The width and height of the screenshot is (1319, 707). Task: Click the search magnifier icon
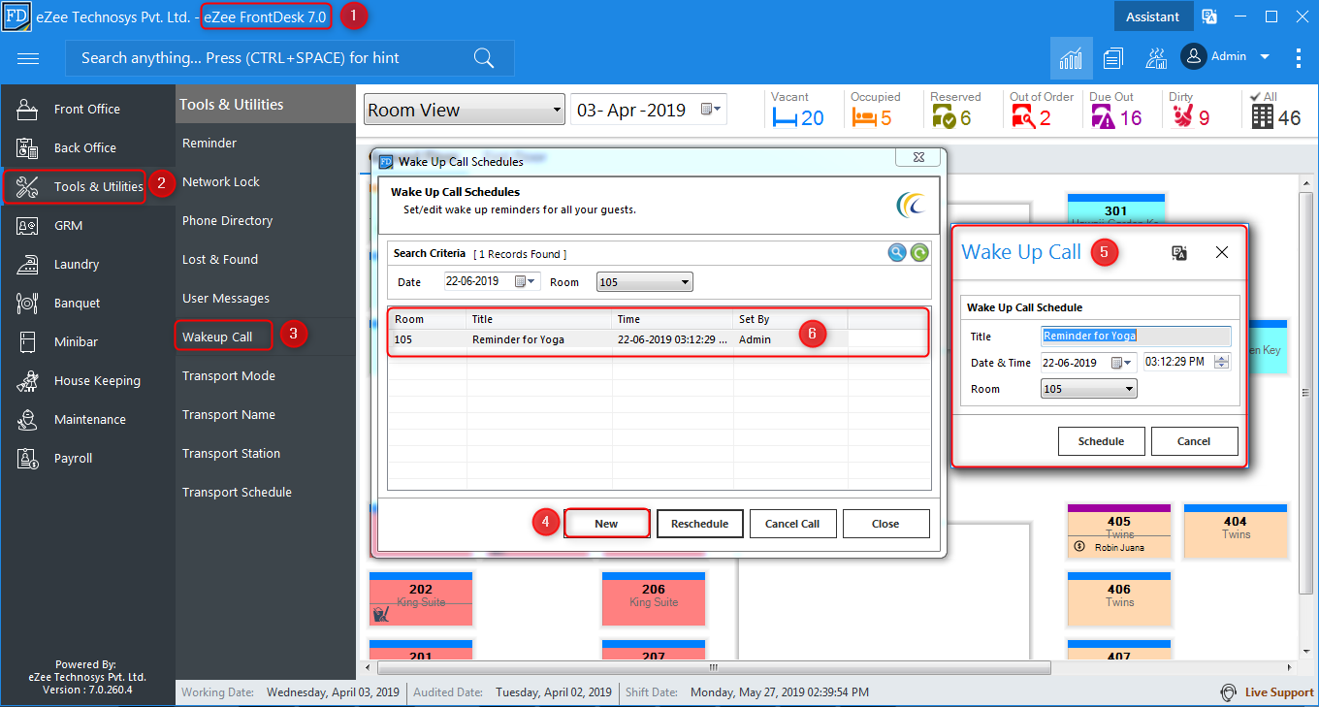484,58
